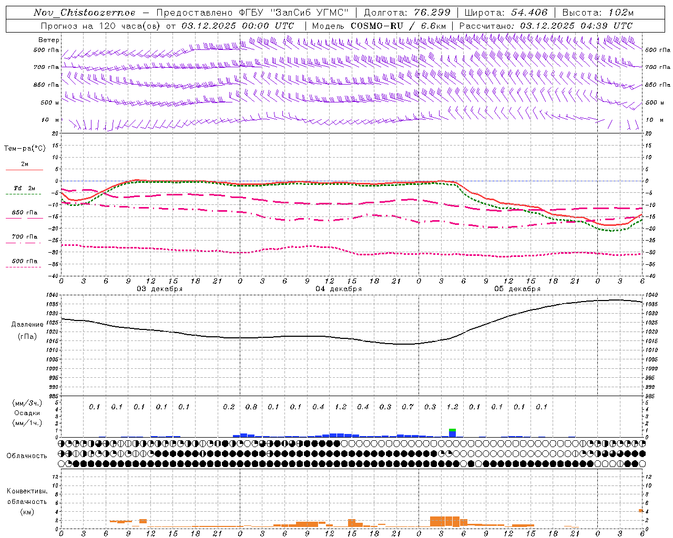673x538 pixels.
Task: Click the Тем-ра(°C) axis title
Action: coord(25,149)
